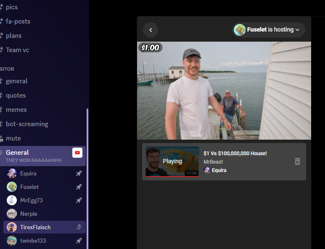Click the back arrow button
325x249 pixels.
pyautogui.click(x=151, y=30)
